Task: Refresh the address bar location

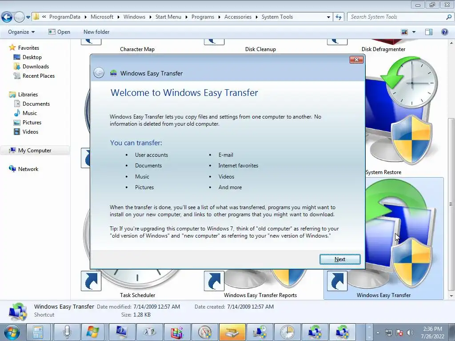Action: (338, 17)
